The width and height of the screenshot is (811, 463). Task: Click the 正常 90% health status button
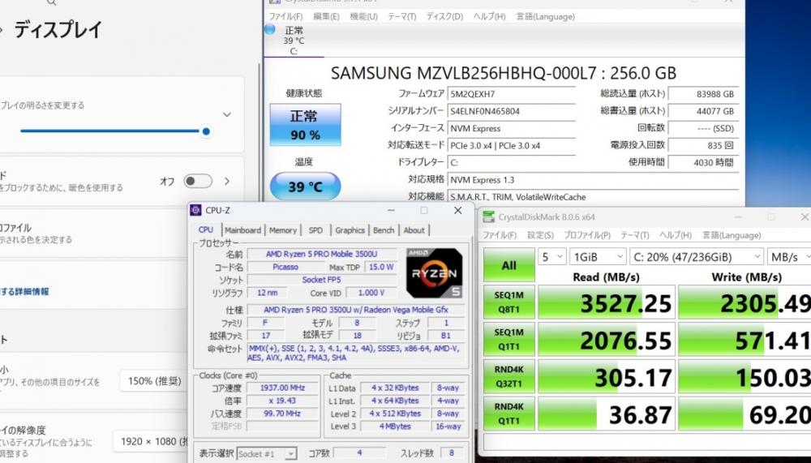point(305,125)
